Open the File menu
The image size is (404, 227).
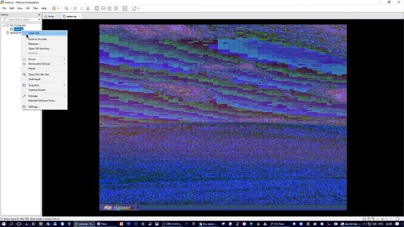coord(4,8)
